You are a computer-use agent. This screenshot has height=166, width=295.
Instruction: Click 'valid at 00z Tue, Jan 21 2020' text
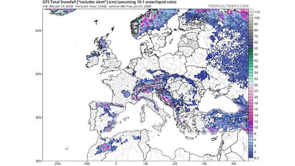click(130, 6)
